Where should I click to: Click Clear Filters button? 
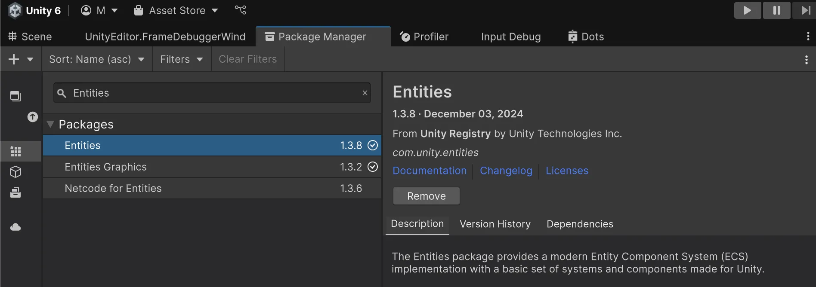coord(248,59)
